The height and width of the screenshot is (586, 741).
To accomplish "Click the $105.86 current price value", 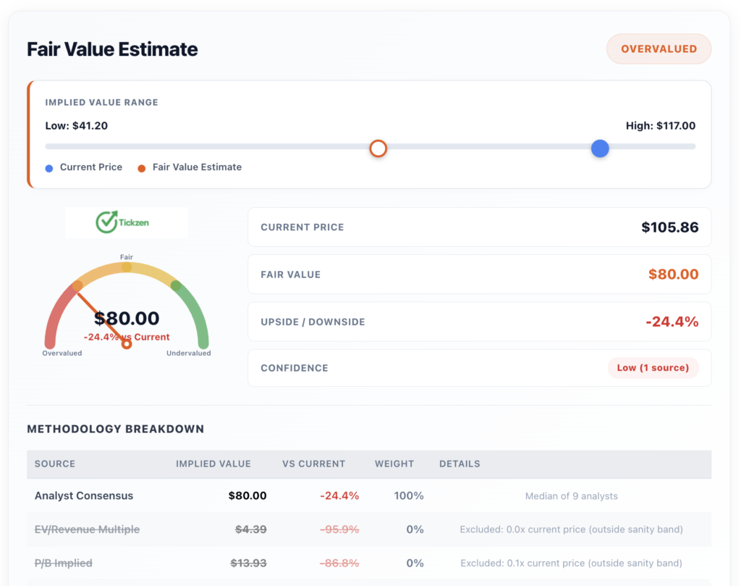I will 669,227.
